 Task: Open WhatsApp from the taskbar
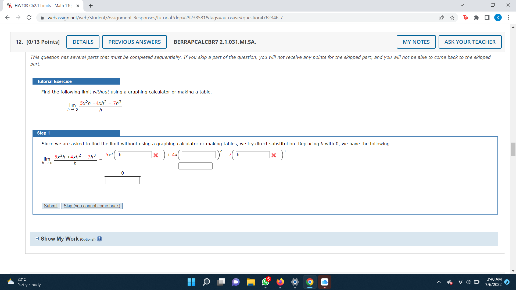click(x=265, y=282)
